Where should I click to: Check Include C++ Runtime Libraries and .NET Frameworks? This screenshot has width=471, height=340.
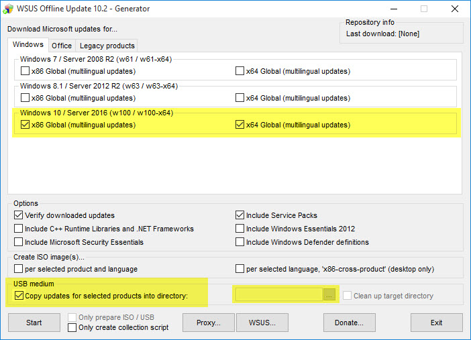(19, 229)
